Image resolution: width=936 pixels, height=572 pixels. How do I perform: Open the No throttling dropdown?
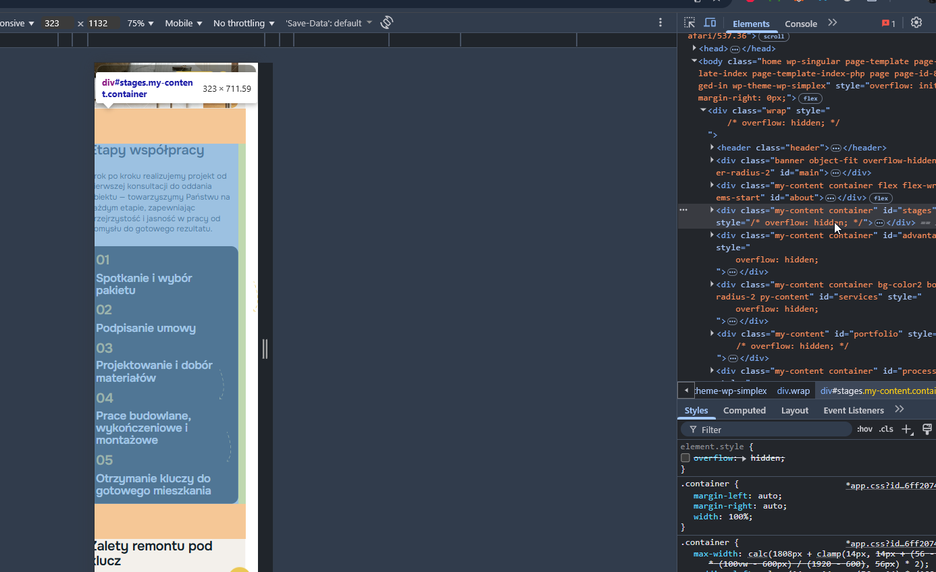[244, 23]
